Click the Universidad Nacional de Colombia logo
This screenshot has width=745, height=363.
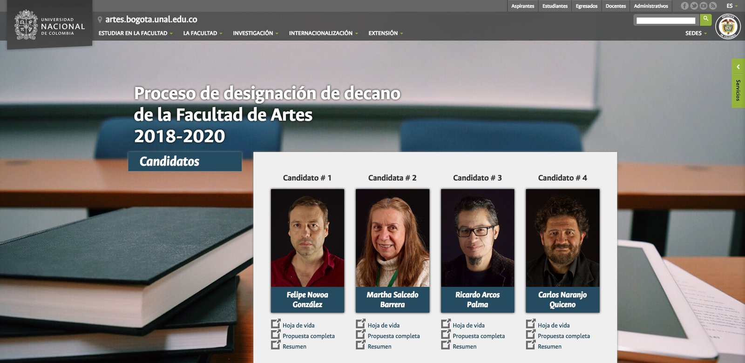click(50, 26)
